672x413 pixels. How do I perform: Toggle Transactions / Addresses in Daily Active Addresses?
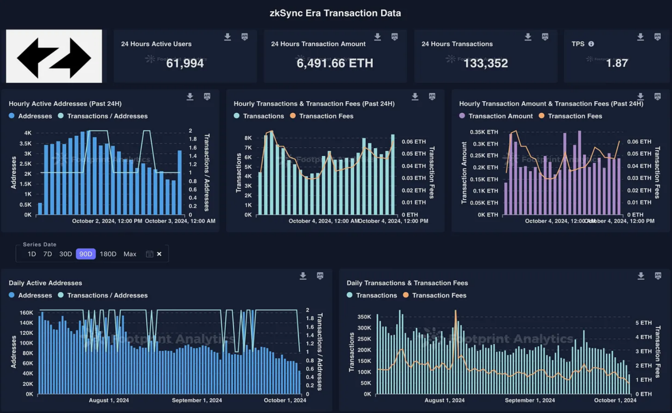coord(103,296)
